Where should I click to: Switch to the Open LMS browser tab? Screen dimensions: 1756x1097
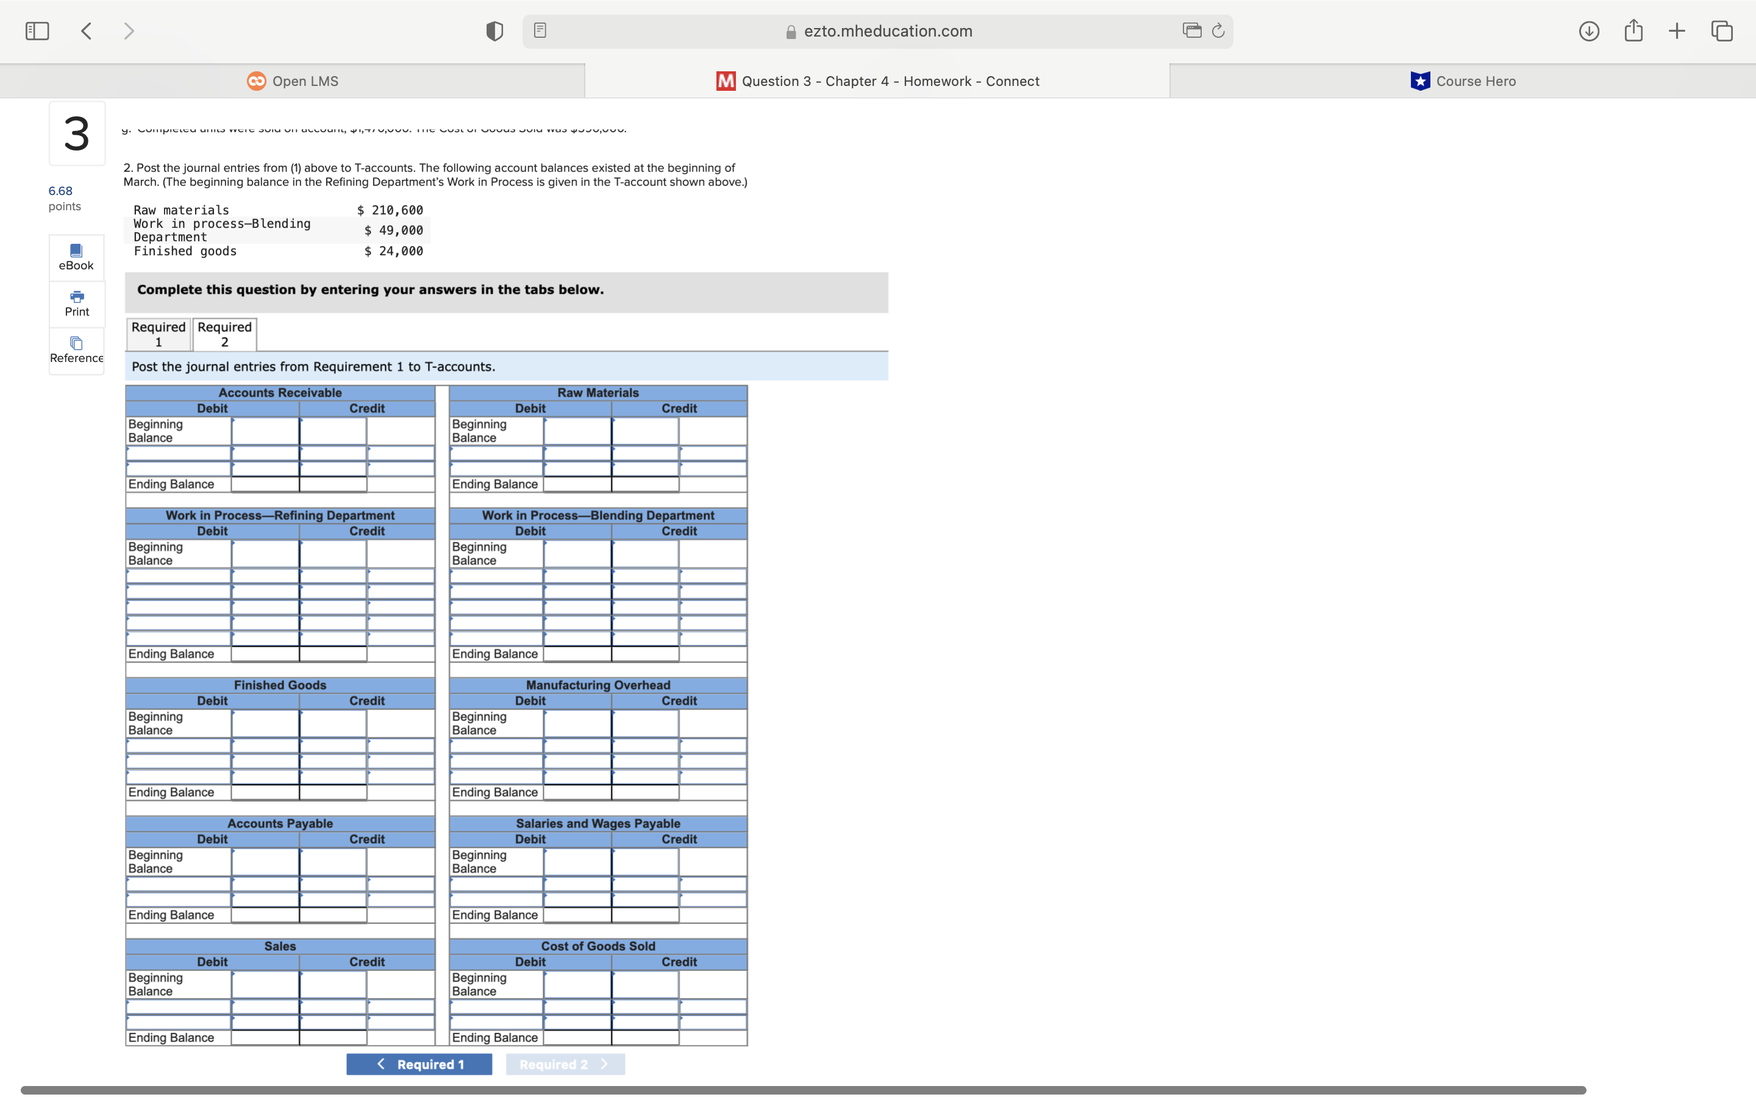point(293,80)
